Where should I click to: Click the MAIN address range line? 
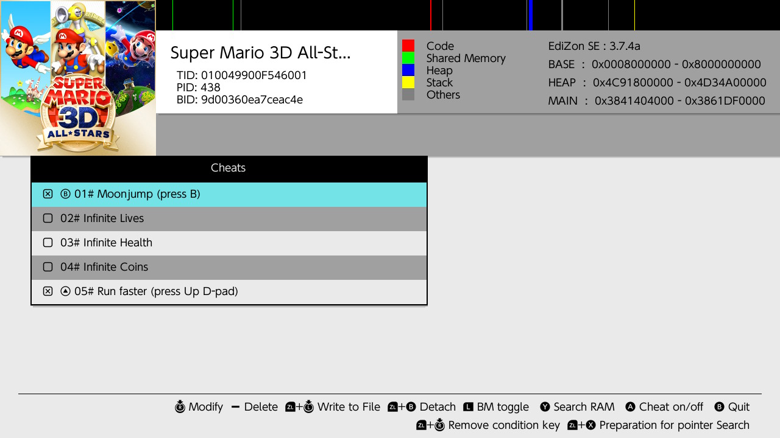point(656,101)
